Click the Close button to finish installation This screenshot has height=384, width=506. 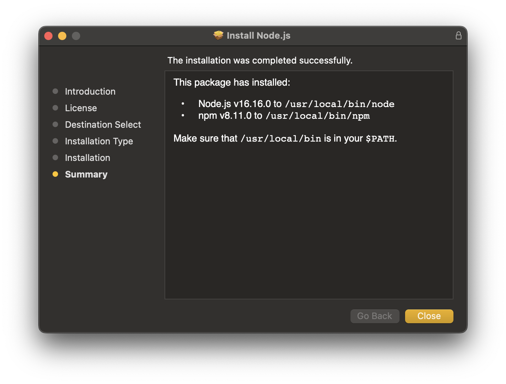(429, 316)
